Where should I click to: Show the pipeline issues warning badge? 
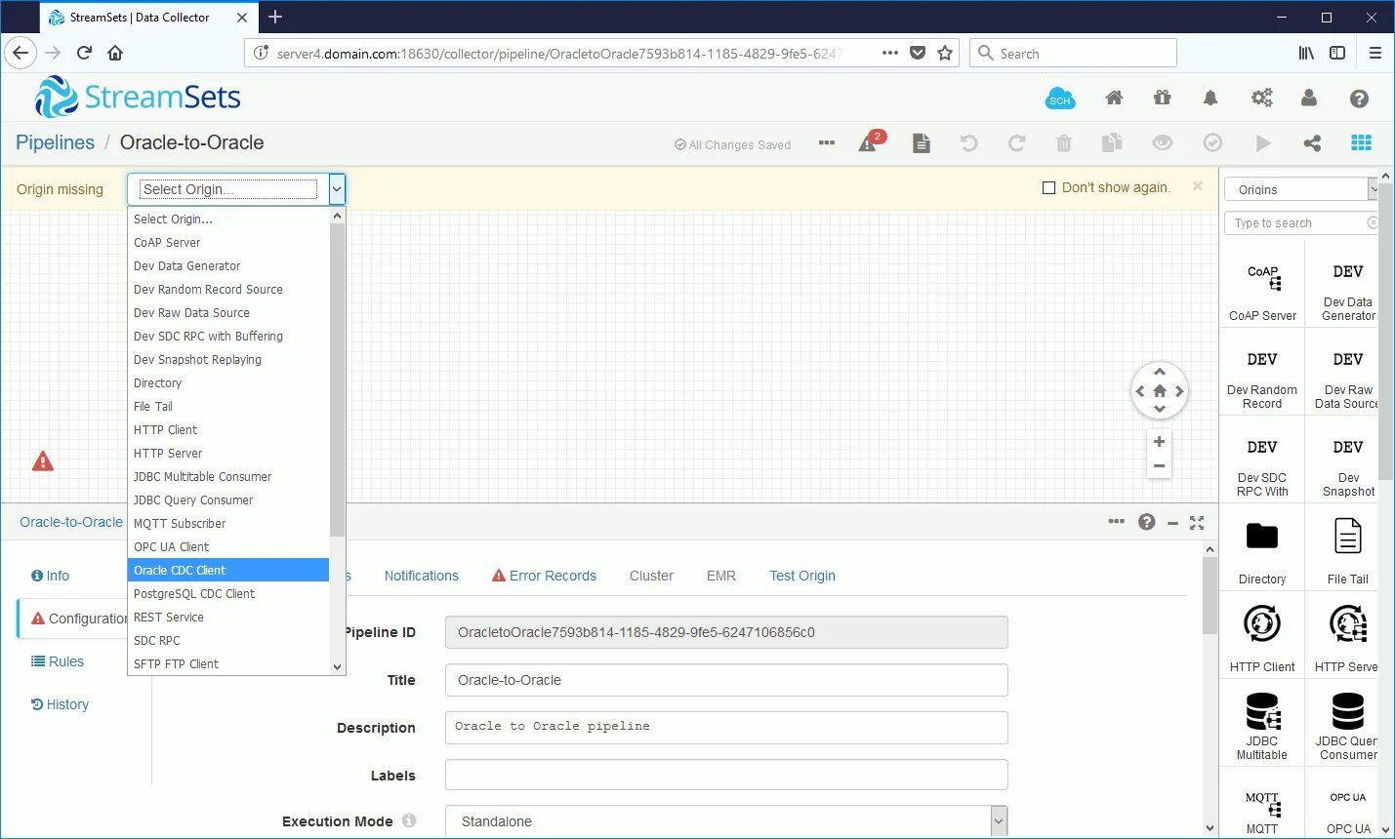(x=871, y=141)
